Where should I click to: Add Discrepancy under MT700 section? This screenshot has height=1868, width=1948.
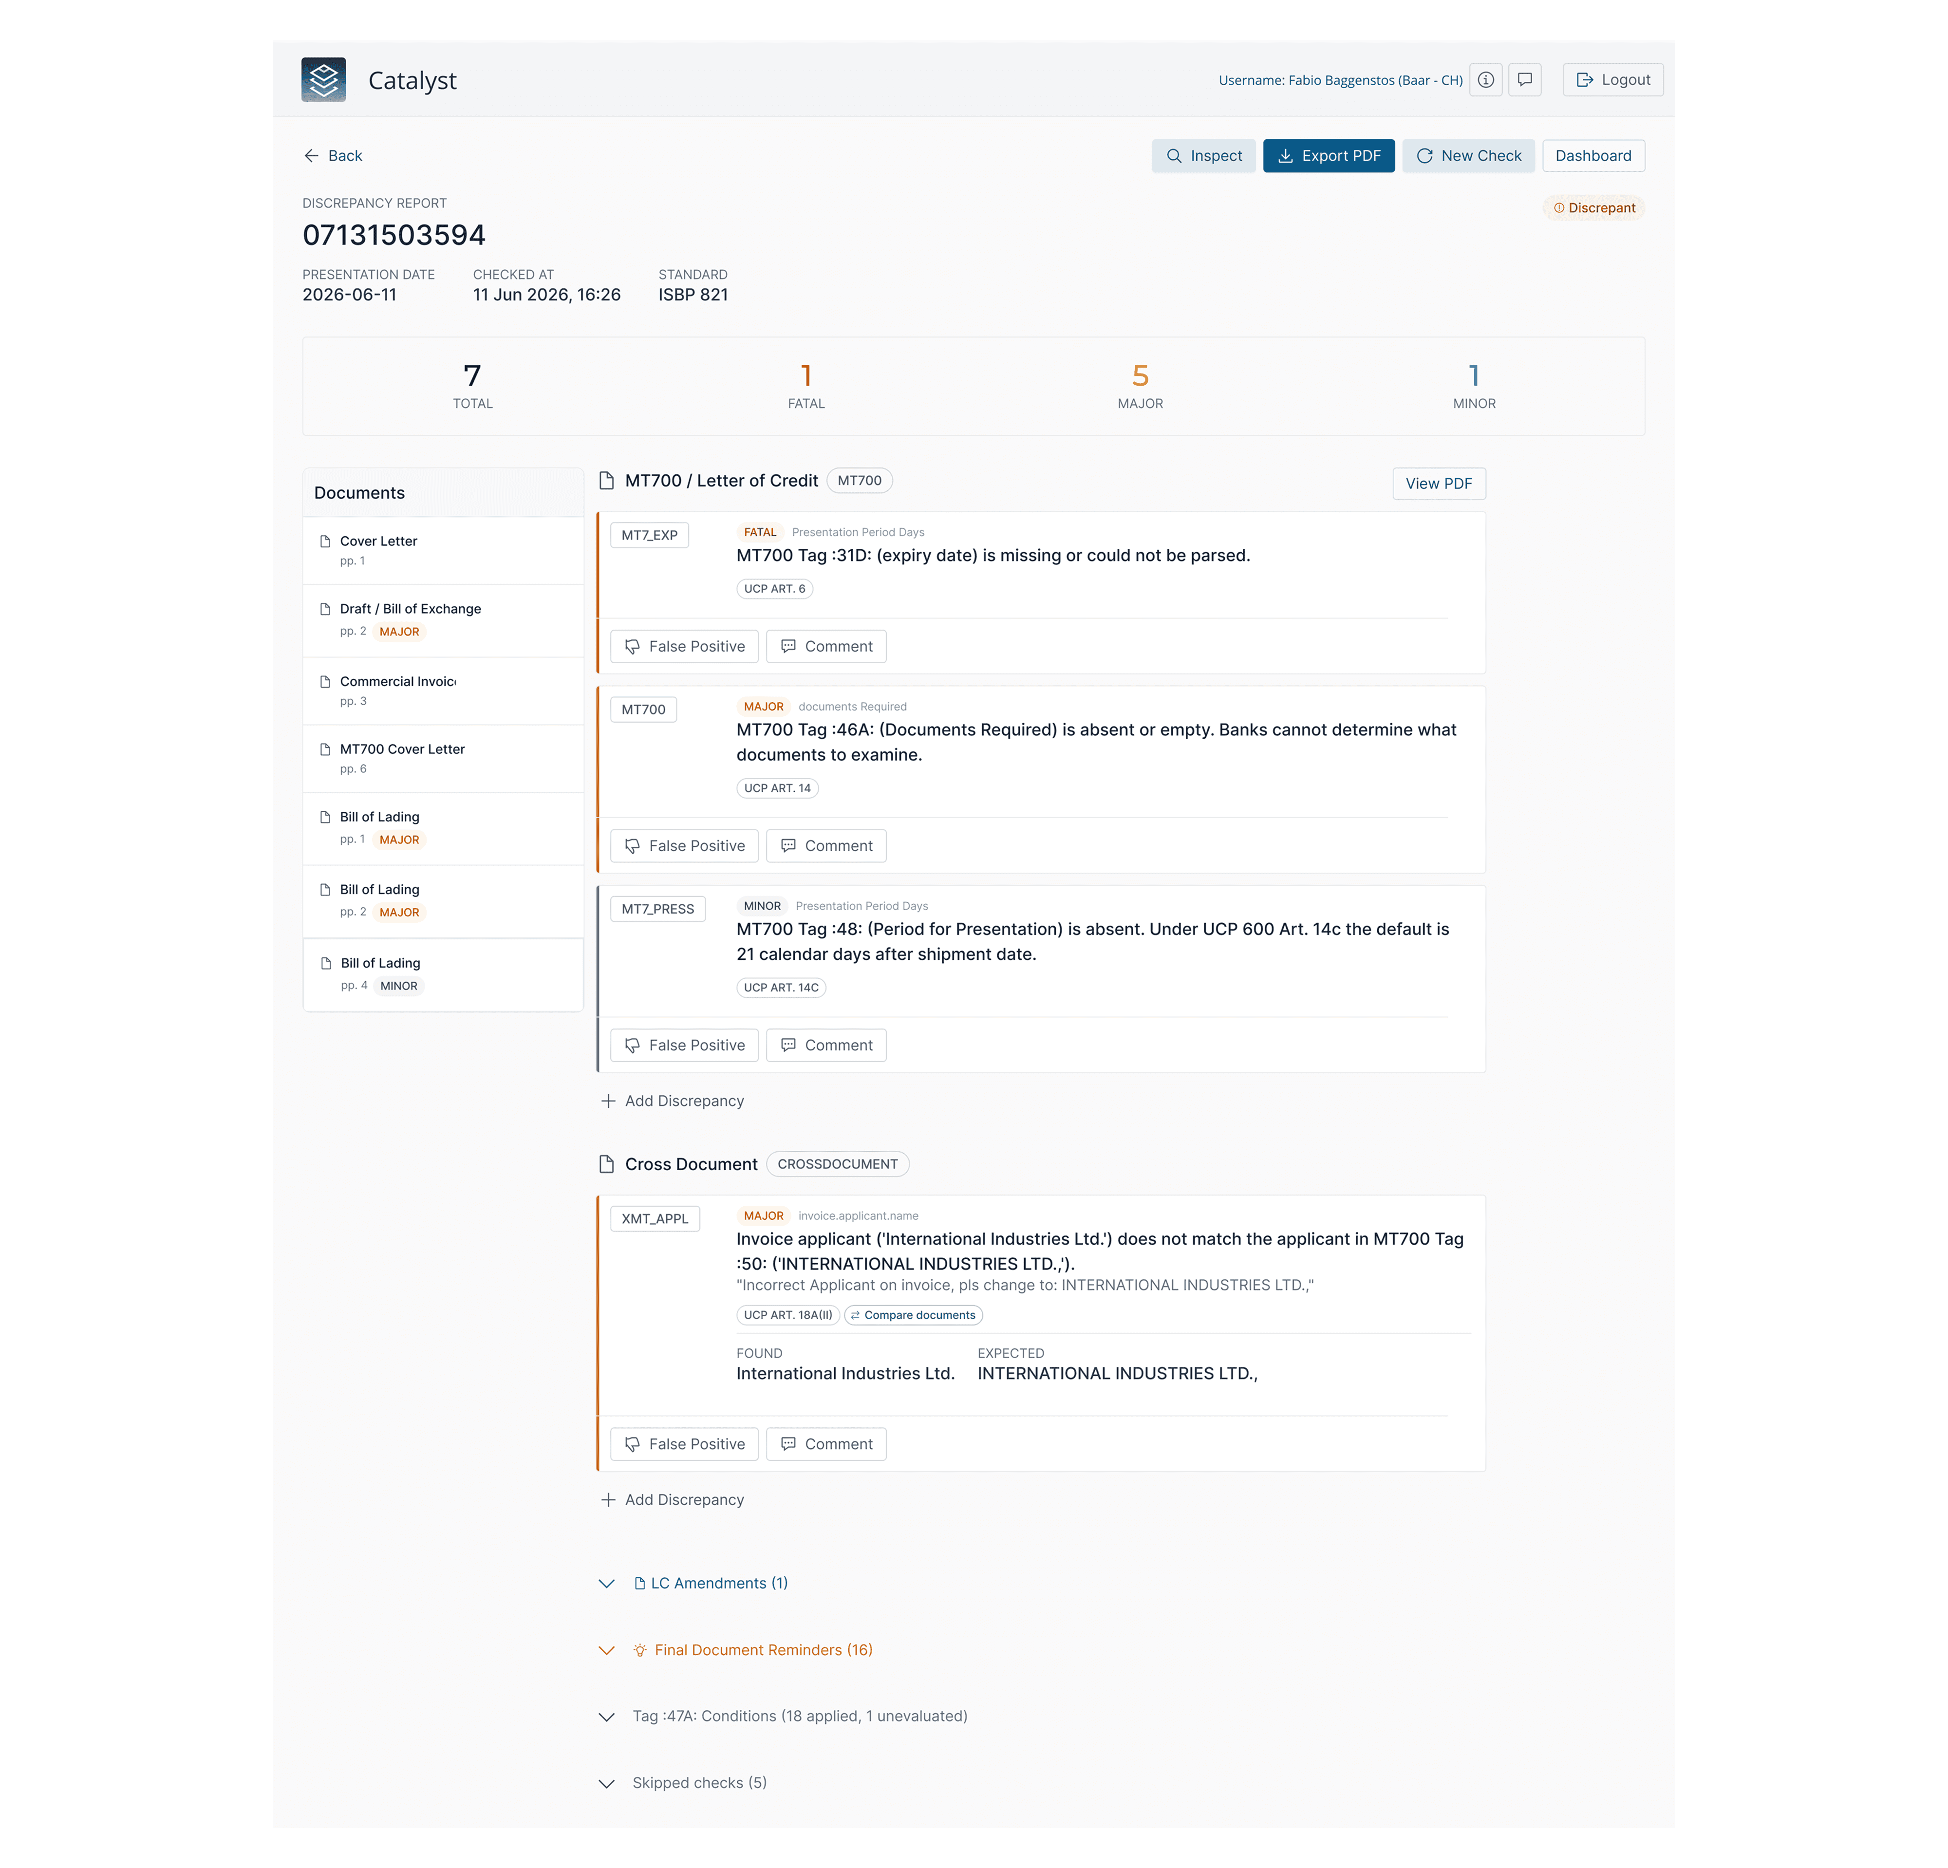click(x=673, y=1101)
